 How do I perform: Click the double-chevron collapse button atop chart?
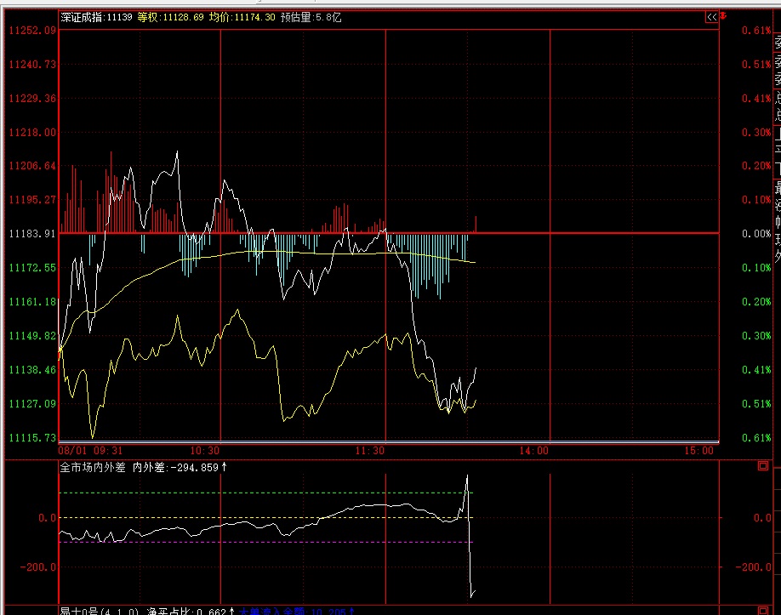point(711,16)
